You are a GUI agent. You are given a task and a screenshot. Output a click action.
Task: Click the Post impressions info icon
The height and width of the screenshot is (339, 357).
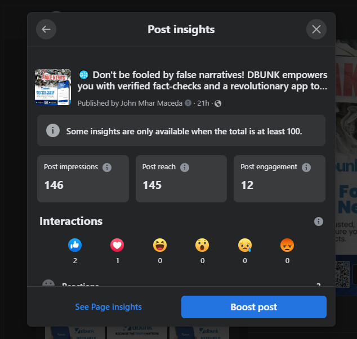pos(107,167)
